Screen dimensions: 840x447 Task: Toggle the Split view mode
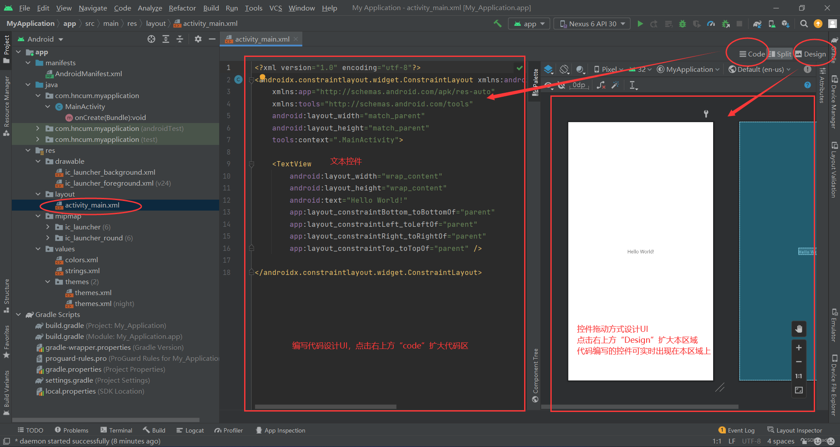point(780,54)
